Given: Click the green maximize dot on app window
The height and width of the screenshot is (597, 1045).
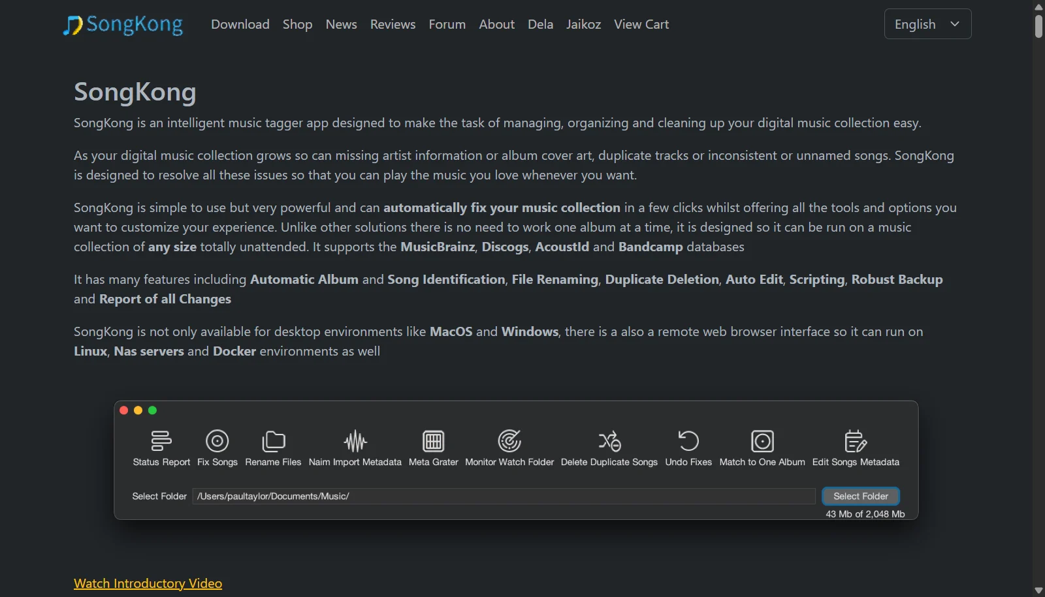Looking at the screenshot, I should pos(152,410).
